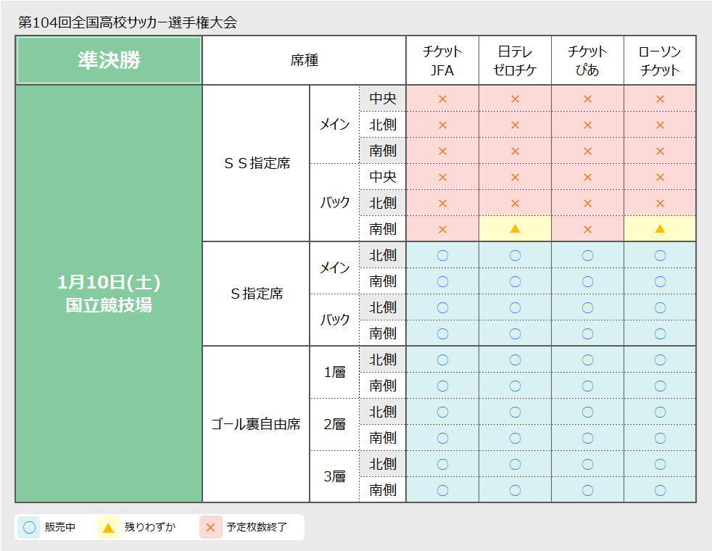The image size is (712, 551).
Task: Click the 3層 tier label
Action: click(335, 476)
